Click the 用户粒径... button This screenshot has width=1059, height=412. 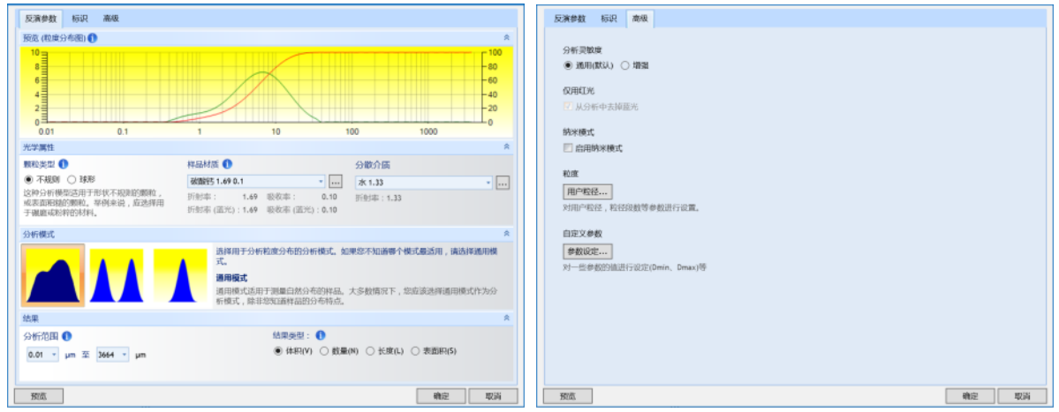pyautogui.click(x=587, y=191)
